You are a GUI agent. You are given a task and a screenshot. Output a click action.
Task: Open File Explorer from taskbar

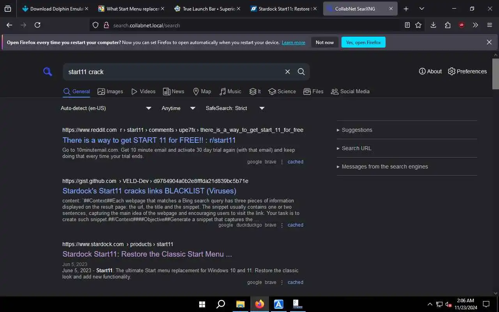pyautogui.click(x=240, y=304)
